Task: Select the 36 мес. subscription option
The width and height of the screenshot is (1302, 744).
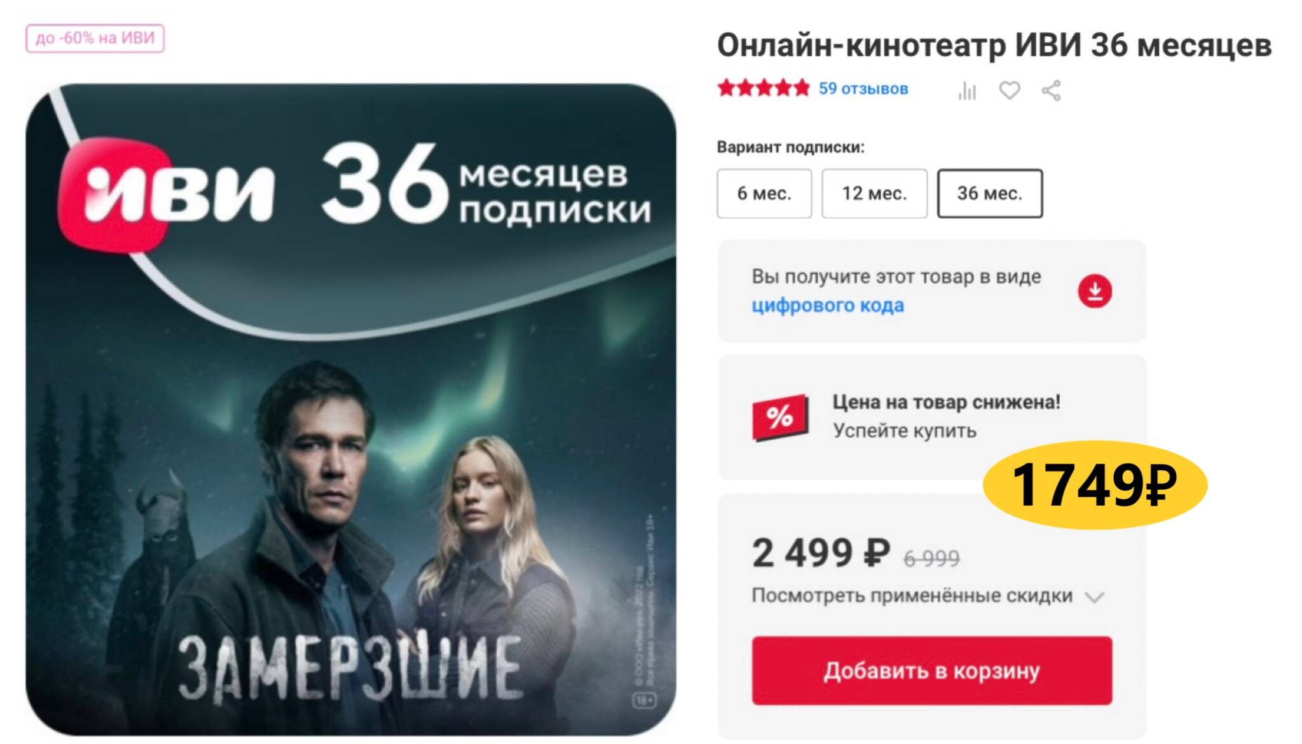Action: click(x=990, y=193)
